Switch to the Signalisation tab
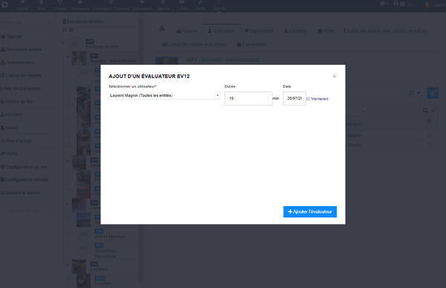Viewport: 446px width, 288px height. coord(259,31)
